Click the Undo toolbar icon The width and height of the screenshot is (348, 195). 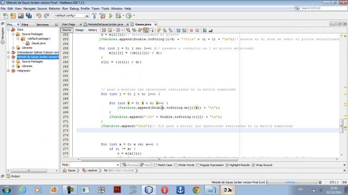click(39, 16)
